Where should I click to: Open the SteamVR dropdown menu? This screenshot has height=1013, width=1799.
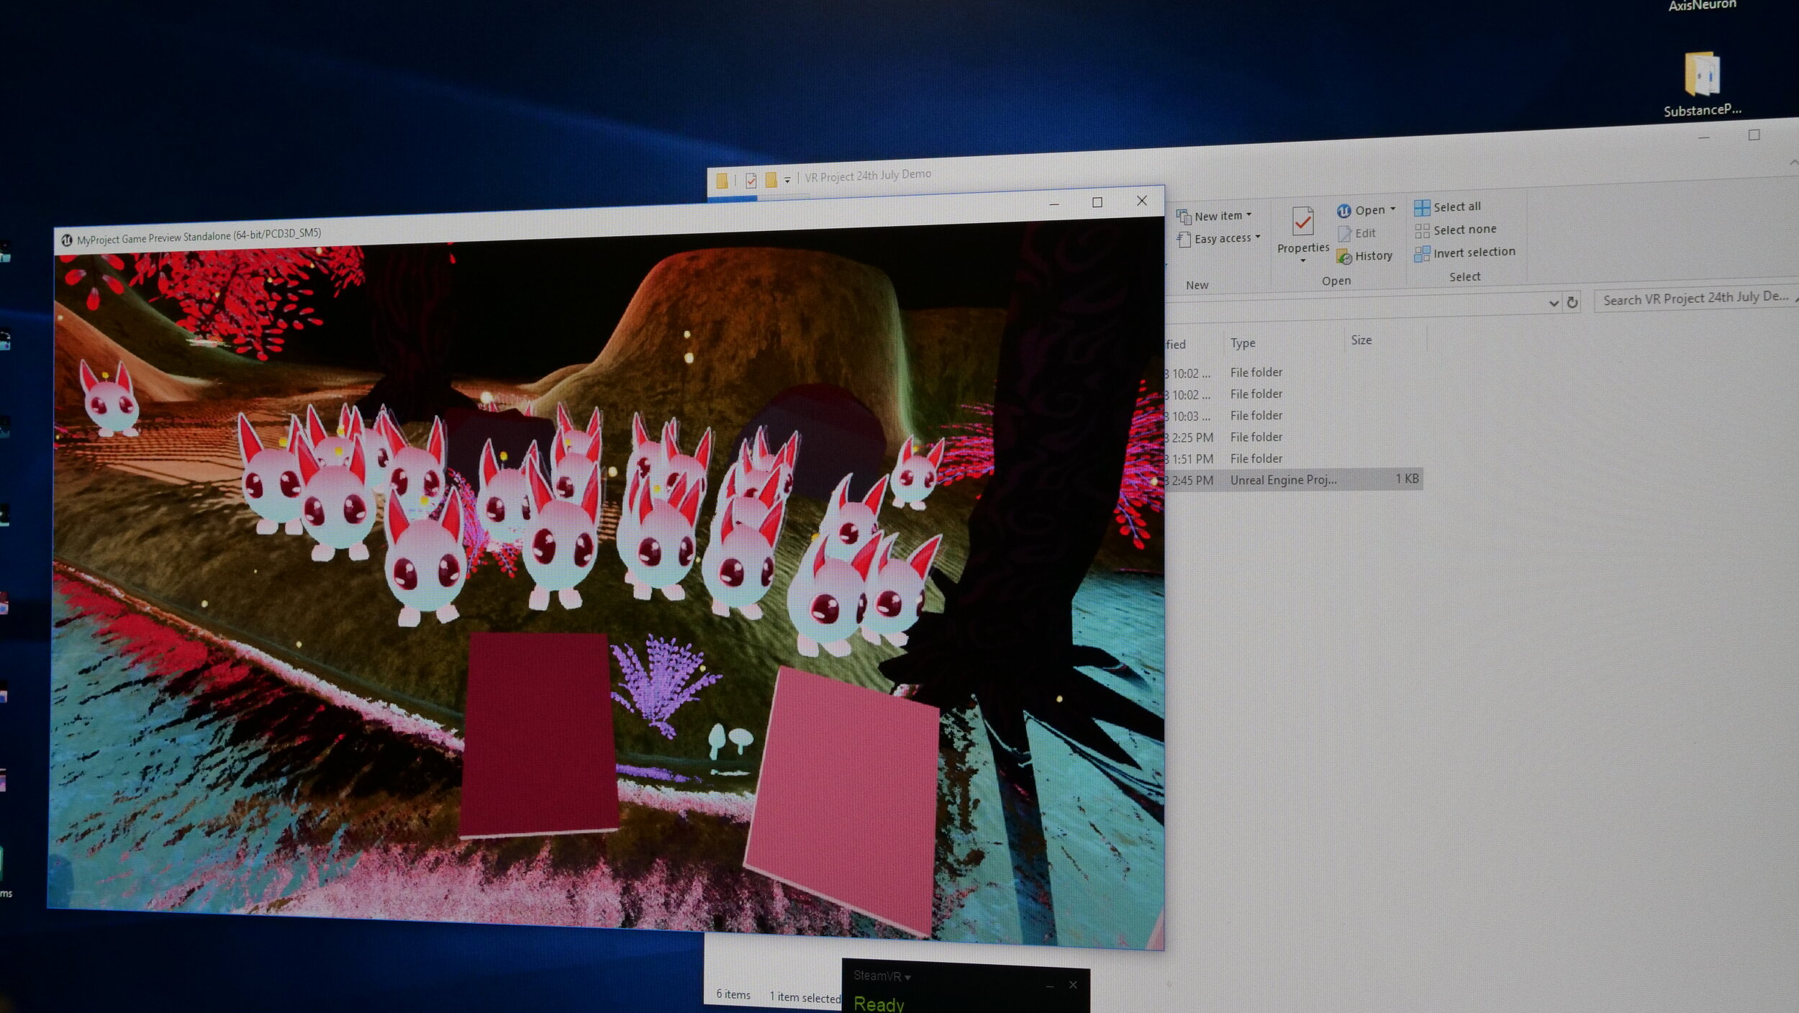pyautogui.click(x=882, y=976)
